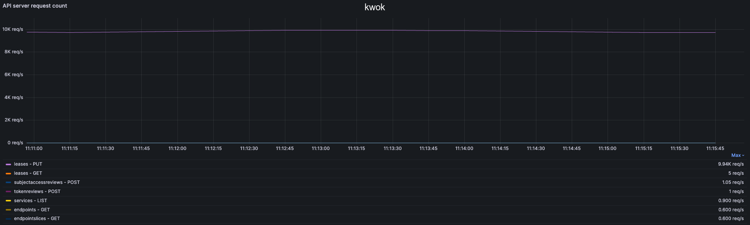Click the tokenreviews - POST series color marker
Screen dimensions: 750x225
8,192
